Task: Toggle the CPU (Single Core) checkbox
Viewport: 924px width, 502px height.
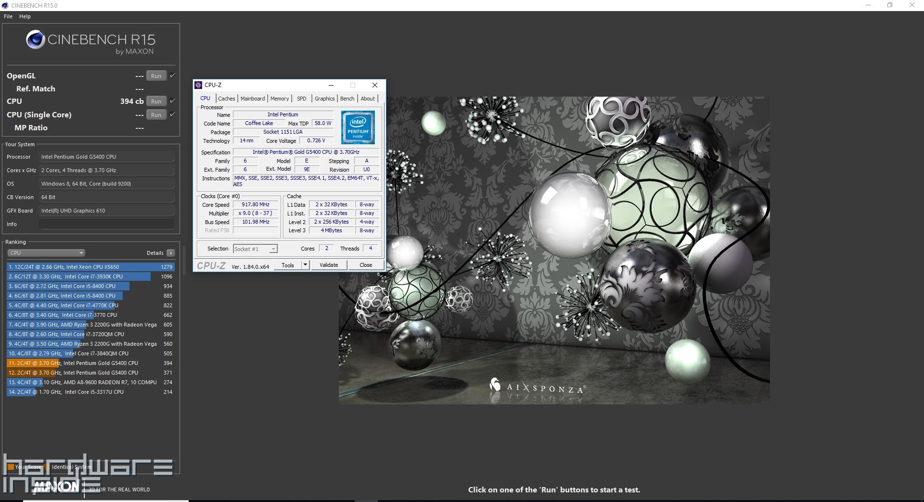Action: coord(172,114)
